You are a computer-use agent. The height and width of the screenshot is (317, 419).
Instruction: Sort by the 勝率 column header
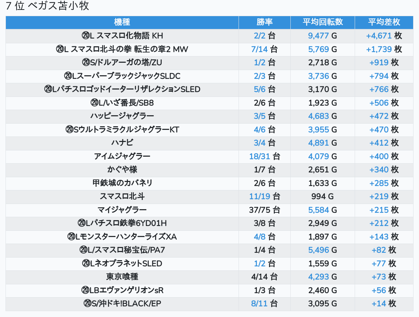[264, 22]
